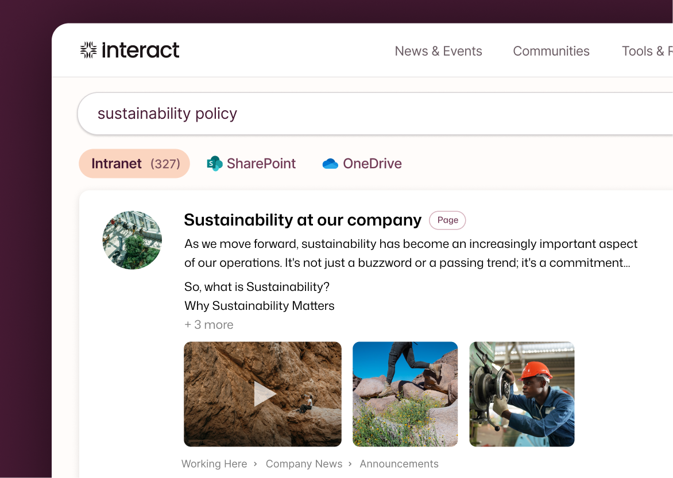673x478 pixels.
Task: Expand the + 3 more sections
Action: (x=209, y=325)
